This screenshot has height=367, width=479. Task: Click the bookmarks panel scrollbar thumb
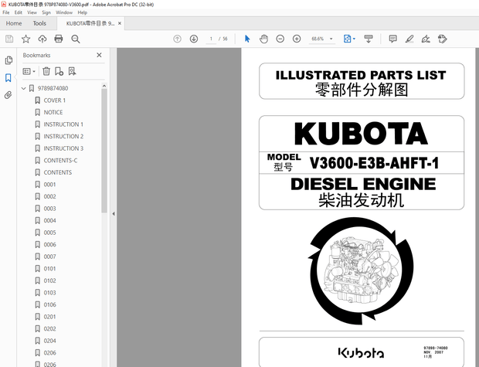click(x=104, y=151)
